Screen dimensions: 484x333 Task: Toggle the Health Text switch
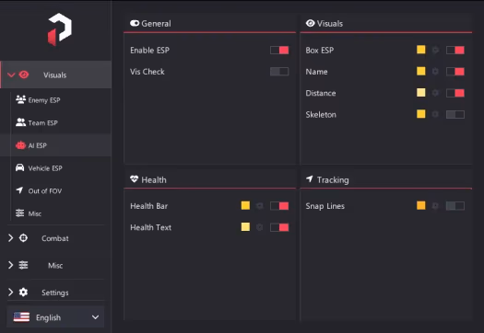pyautogui.click(x=279, y=227)
